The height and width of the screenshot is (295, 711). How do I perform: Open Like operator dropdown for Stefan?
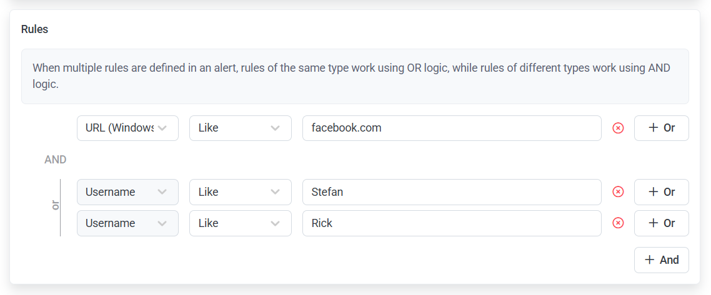[240, 192]
